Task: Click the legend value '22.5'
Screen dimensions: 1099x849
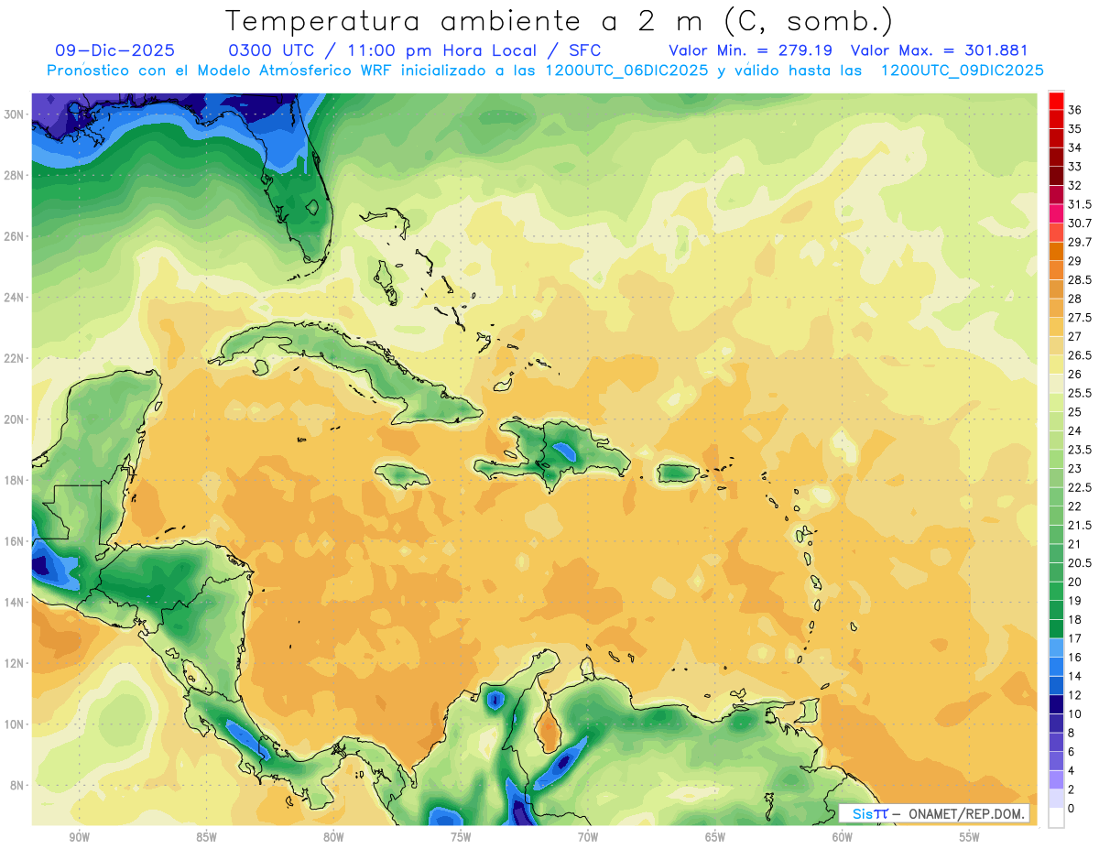Action: (1080, 487)
